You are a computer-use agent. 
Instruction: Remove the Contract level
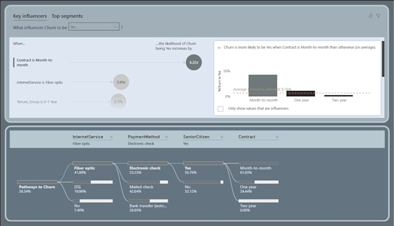tap(277, 137)
